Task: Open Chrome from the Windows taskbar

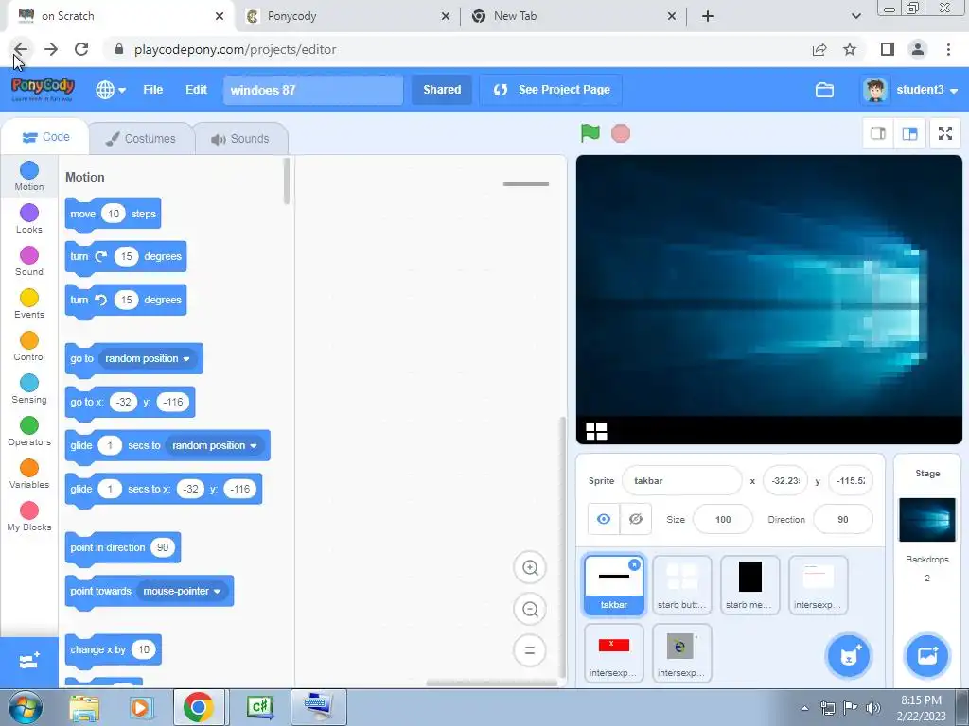Action: coord(198,707)
